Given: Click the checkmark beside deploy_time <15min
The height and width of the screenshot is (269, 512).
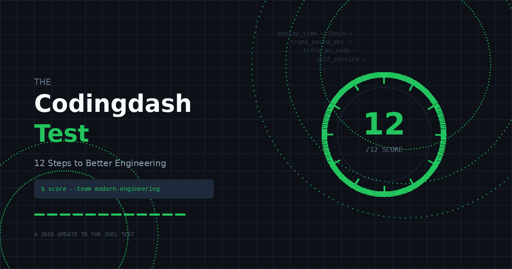Looking at the screenshot, I should (x=351, y=33).
